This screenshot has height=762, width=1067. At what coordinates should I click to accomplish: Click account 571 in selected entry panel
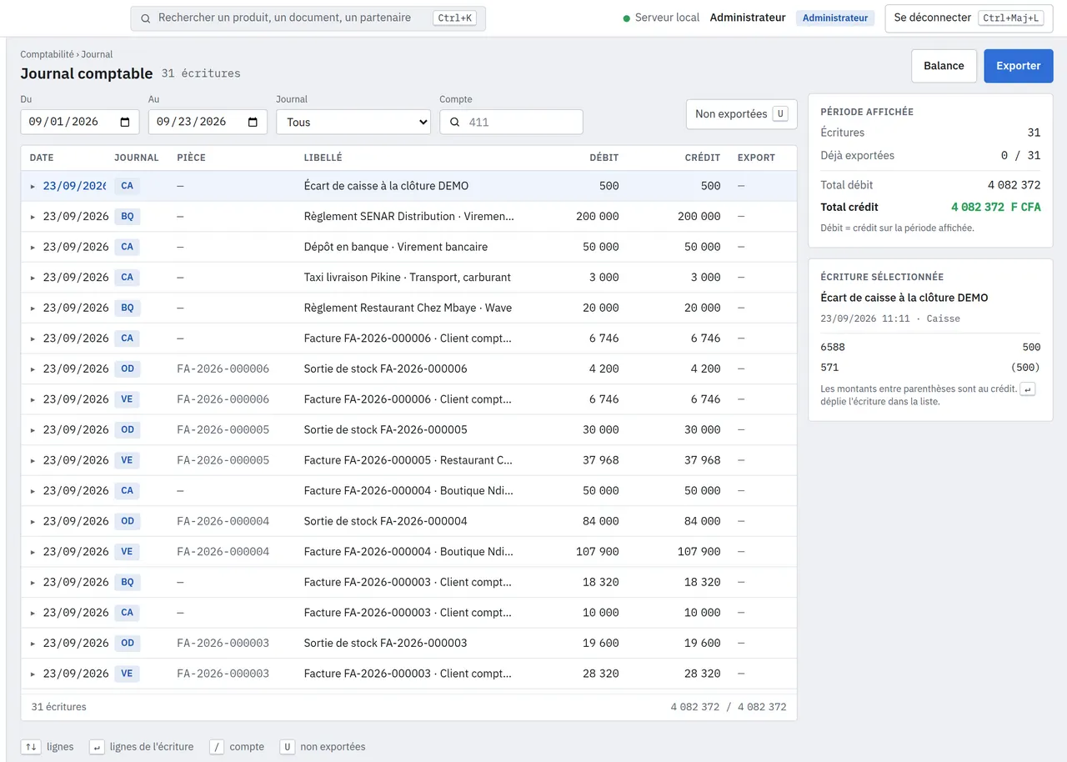829,368
